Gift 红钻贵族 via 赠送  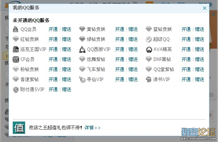point(66,39)
